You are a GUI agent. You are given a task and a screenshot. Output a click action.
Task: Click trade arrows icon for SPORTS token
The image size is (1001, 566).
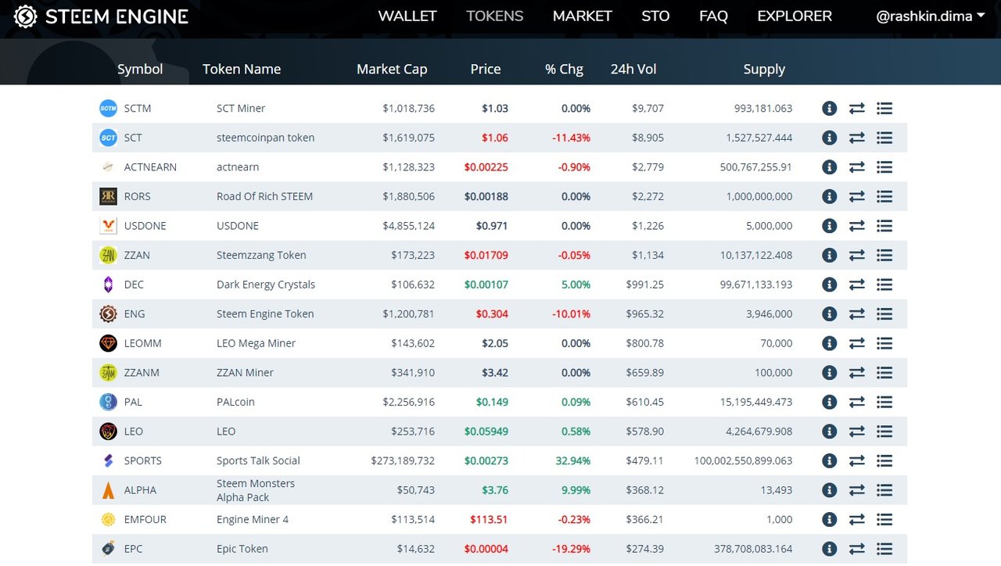pos(857,460)
